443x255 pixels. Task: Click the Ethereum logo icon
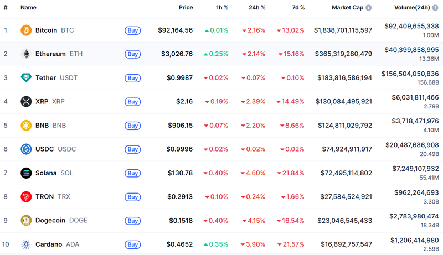(26, 54)
